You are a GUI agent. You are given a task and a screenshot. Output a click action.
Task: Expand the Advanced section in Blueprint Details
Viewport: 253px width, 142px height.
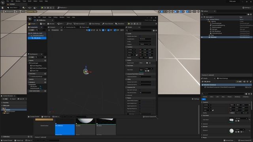point(126,95)
